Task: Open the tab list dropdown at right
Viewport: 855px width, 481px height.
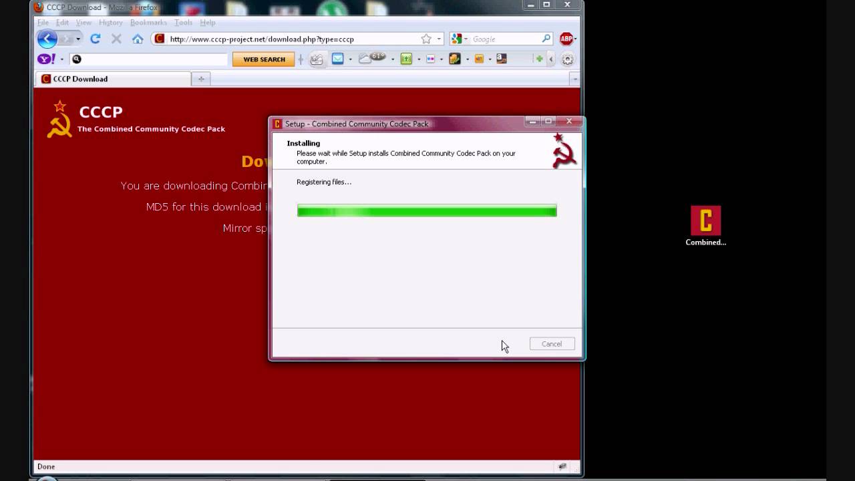Action: point(574,79)
